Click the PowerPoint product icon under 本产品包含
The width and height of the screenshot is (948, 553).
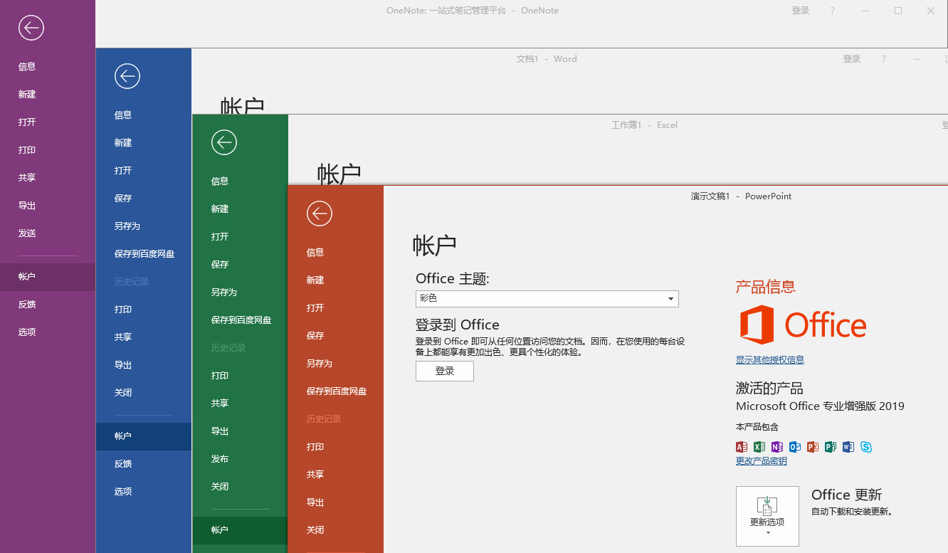tap(813, 447)
